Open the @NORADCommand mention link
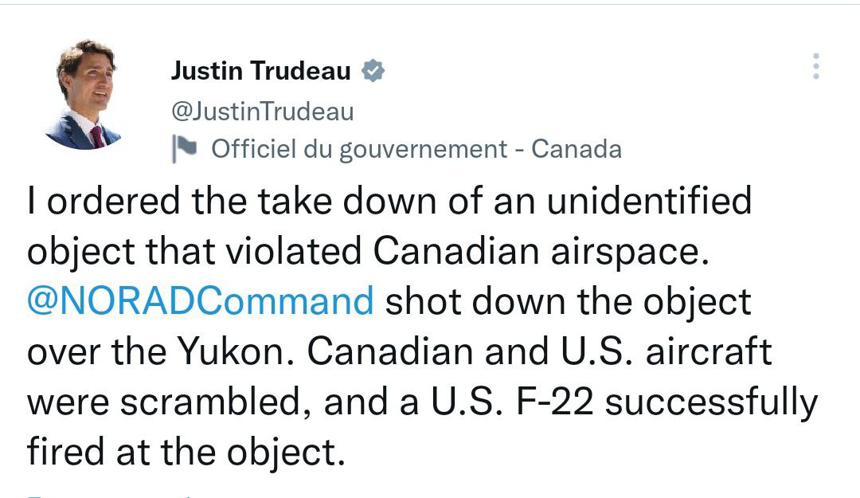 tap(200, 302)
